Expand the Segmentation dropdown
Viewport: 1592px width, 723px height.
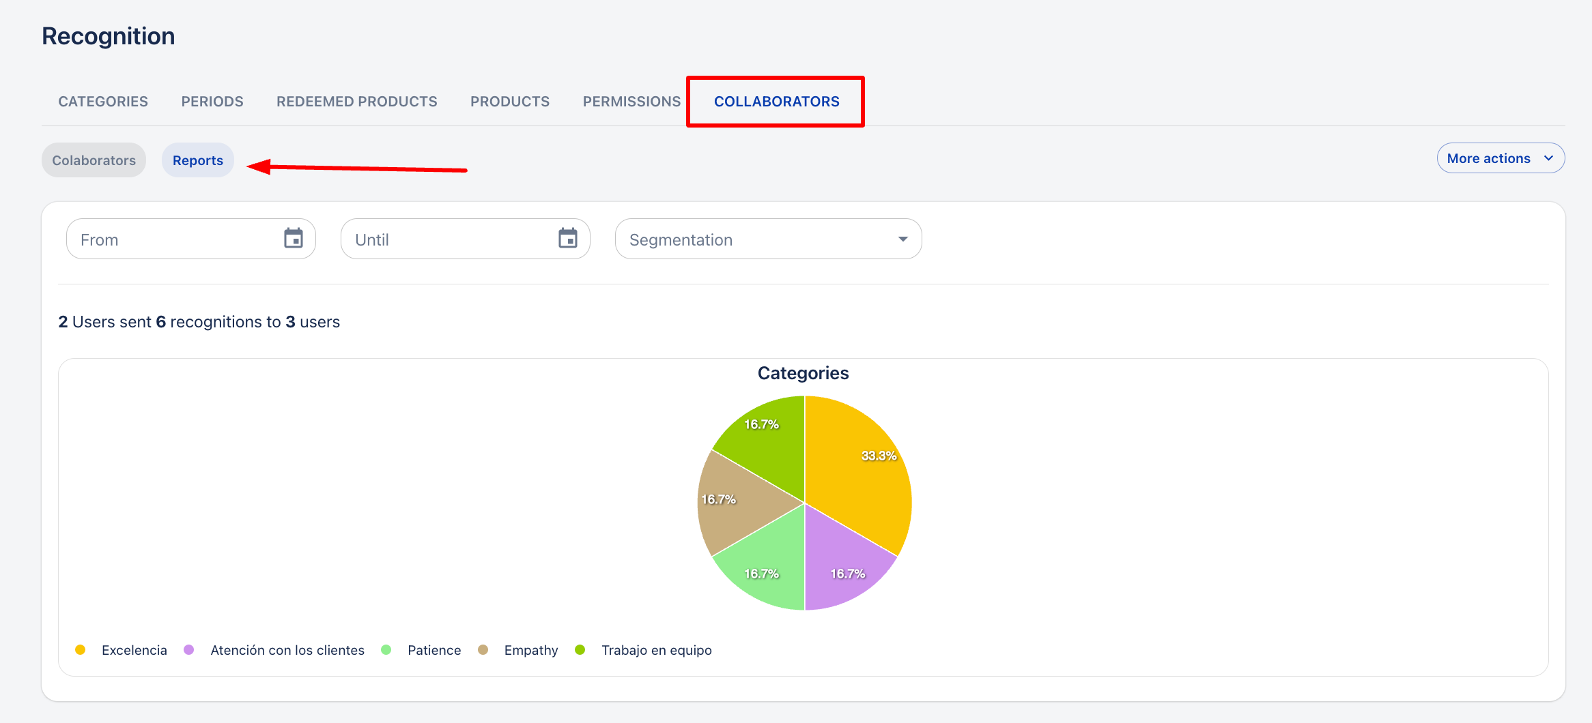tap(768, 239)
